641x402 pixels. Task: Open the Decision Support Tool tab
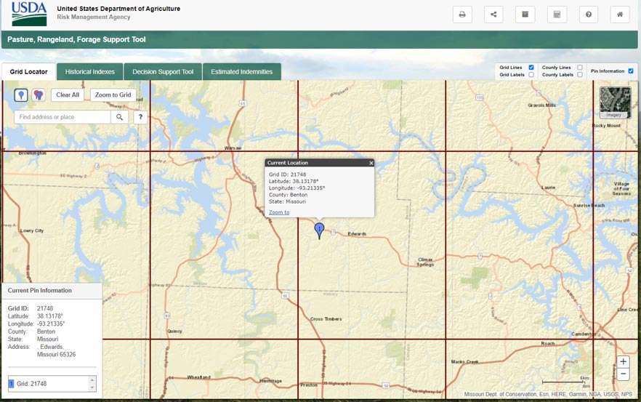(x=163, y=72)
